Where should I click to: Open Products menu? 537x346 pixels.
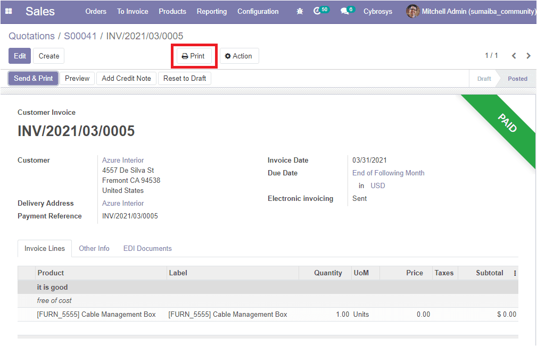pos(172,11)
